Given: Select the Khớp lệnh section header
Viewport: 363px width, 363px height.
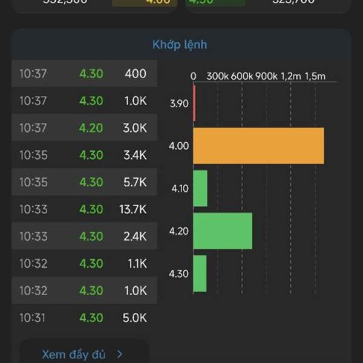Looking at the screenshot, I should click(180, 45).
